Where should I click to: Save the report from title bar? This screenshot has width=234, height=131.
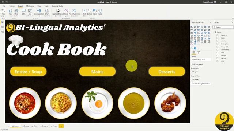(x=3, y=2)
